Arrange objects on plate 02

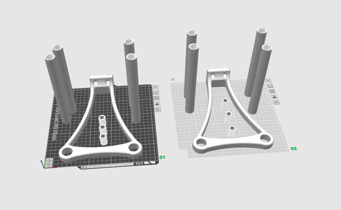tap(272, 91)
